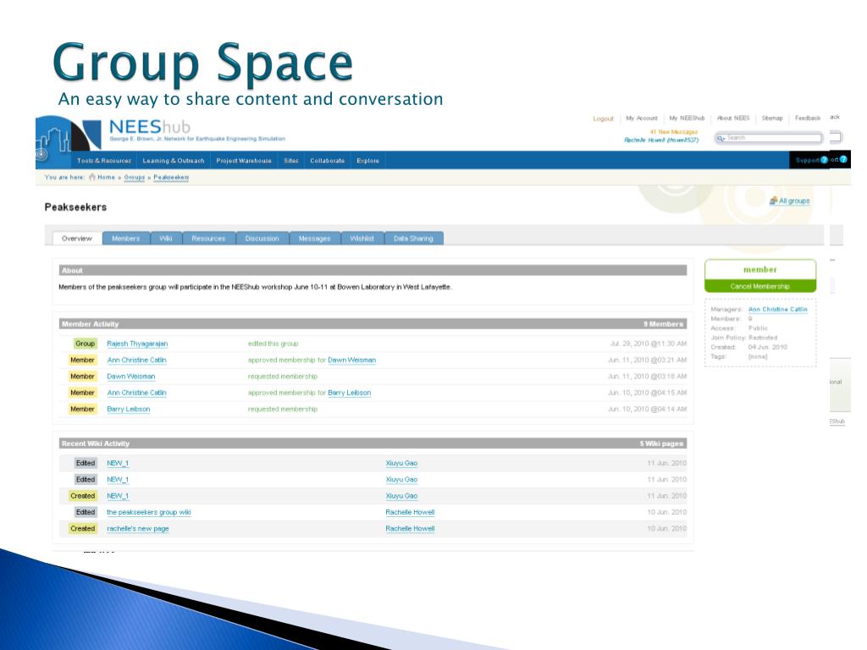Click the Jul. 29, 2010 @11:30 AM timestamp
Viewport: 867px width, 650px height.
tap(649, 344)
